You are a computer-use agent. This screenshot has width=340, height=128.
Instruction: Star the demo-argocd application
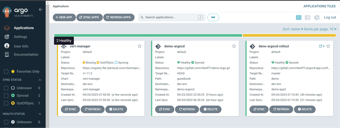(x=234, y=46)
